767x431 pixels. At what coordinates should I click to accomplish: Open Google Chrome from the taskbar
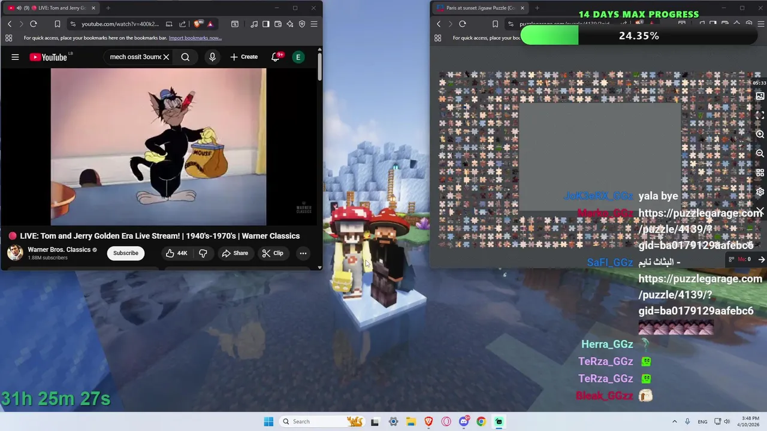click(481, 421)
